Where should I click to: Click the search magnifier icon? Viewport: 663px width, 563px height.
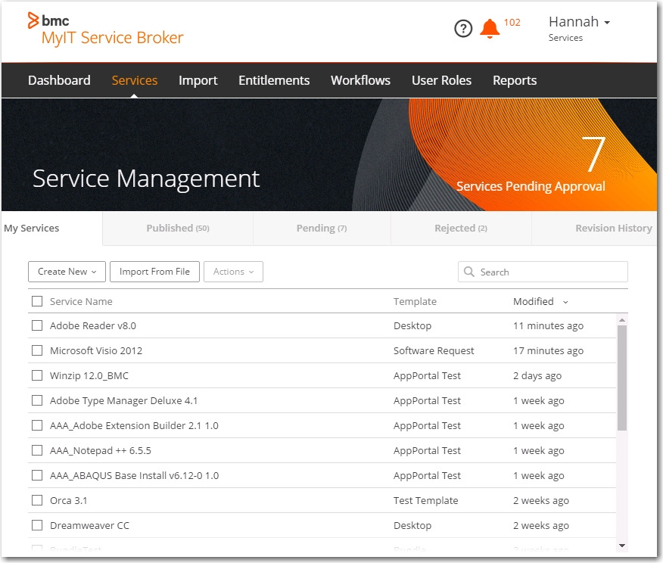[469, 272]
